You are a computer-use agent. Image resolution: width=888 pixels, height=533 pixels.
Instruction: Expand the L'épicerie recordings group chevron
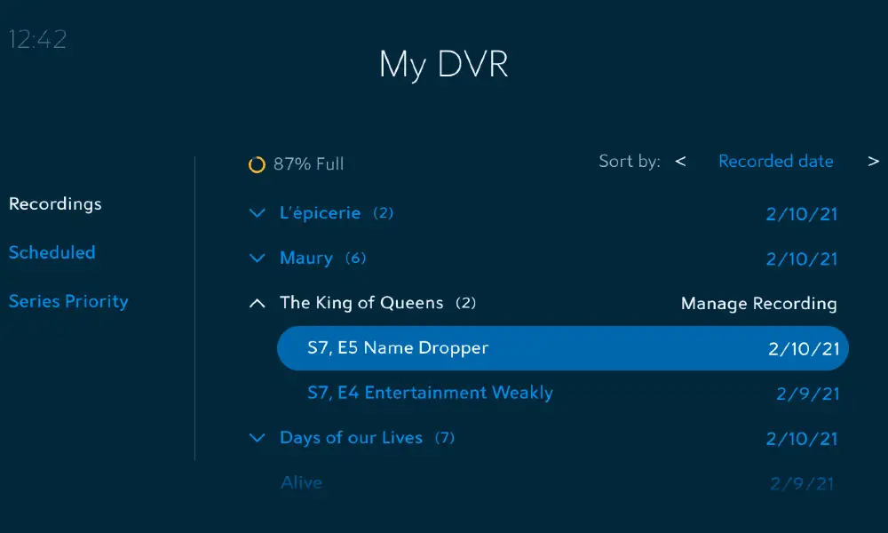258,213
